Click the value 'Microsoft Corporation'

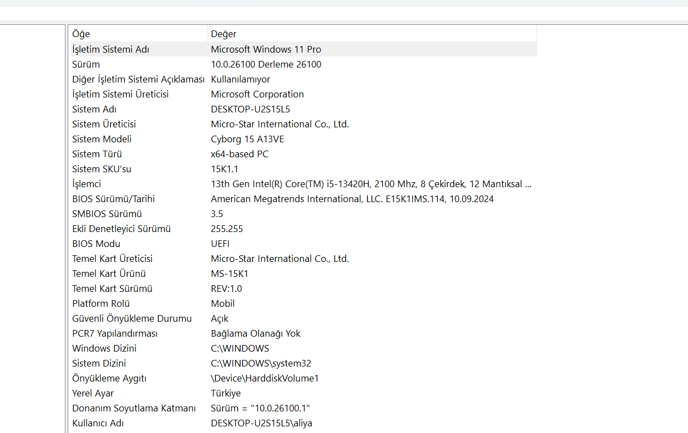[x=257, y=94]
